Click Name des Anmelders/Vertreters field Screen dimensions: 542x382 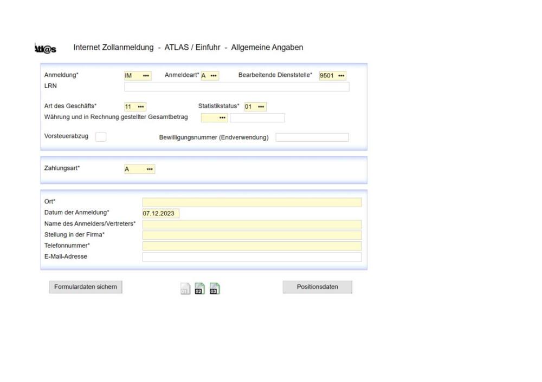pyautogui.click(x=252, y=225)
